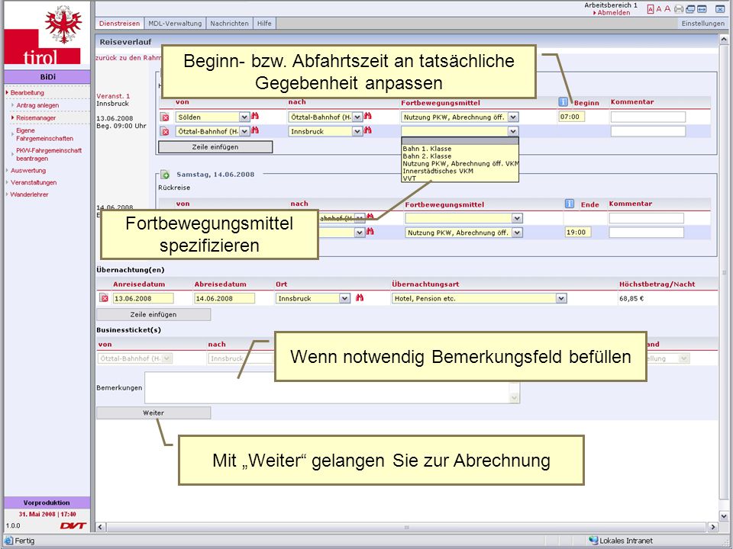This screenshot has width=733, height=549.
Task: Click Lokales Intranet in status bar
Action: pyautogui.click(x=622, y=541)
